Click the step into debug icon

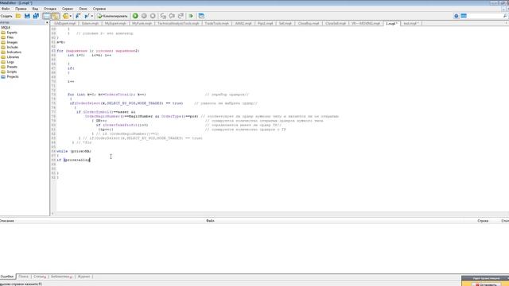[x=163, y=16]
